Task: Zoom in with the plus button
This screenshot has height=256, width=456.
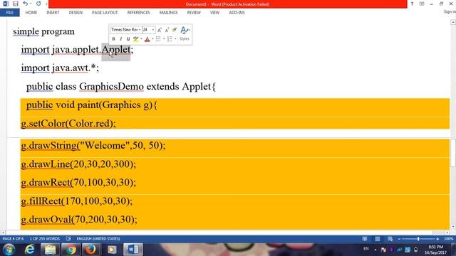Action: [x=437, y=239]
